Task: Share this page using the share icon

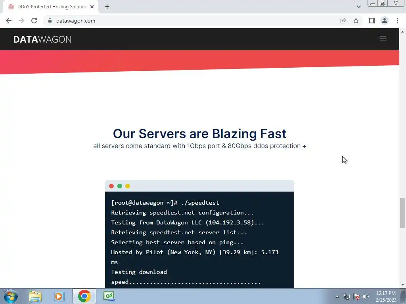Action: 343,21
